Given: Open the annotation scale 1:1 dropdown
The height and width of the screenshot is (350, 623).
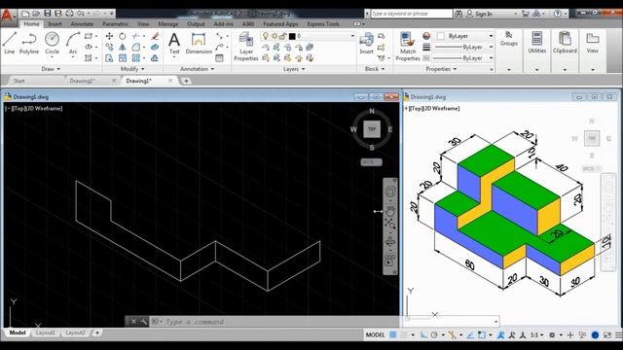Looking at the screenshot, I should click(536, 334).
